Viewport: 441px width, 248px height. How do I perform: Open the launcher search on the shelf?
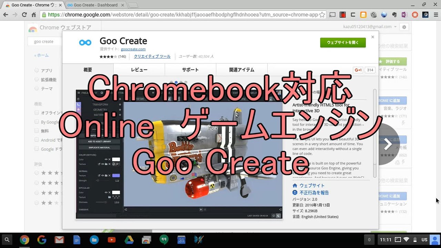pos(7,240)
